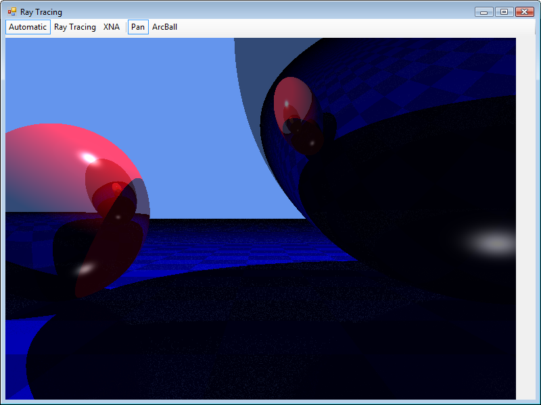
Task: Switch to Ray Tracing mode
Action: pyautogui.click(x=75, y=27)
